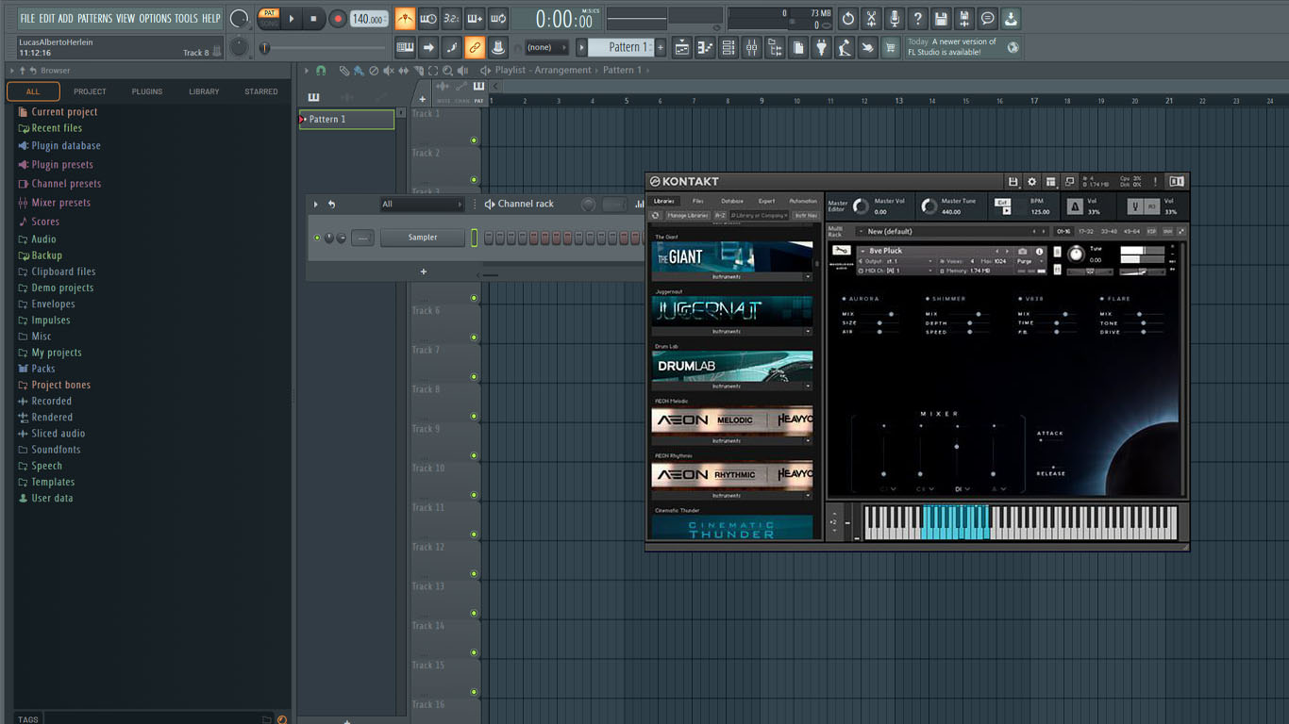Toggle wait for input before playing

(428, 18)
